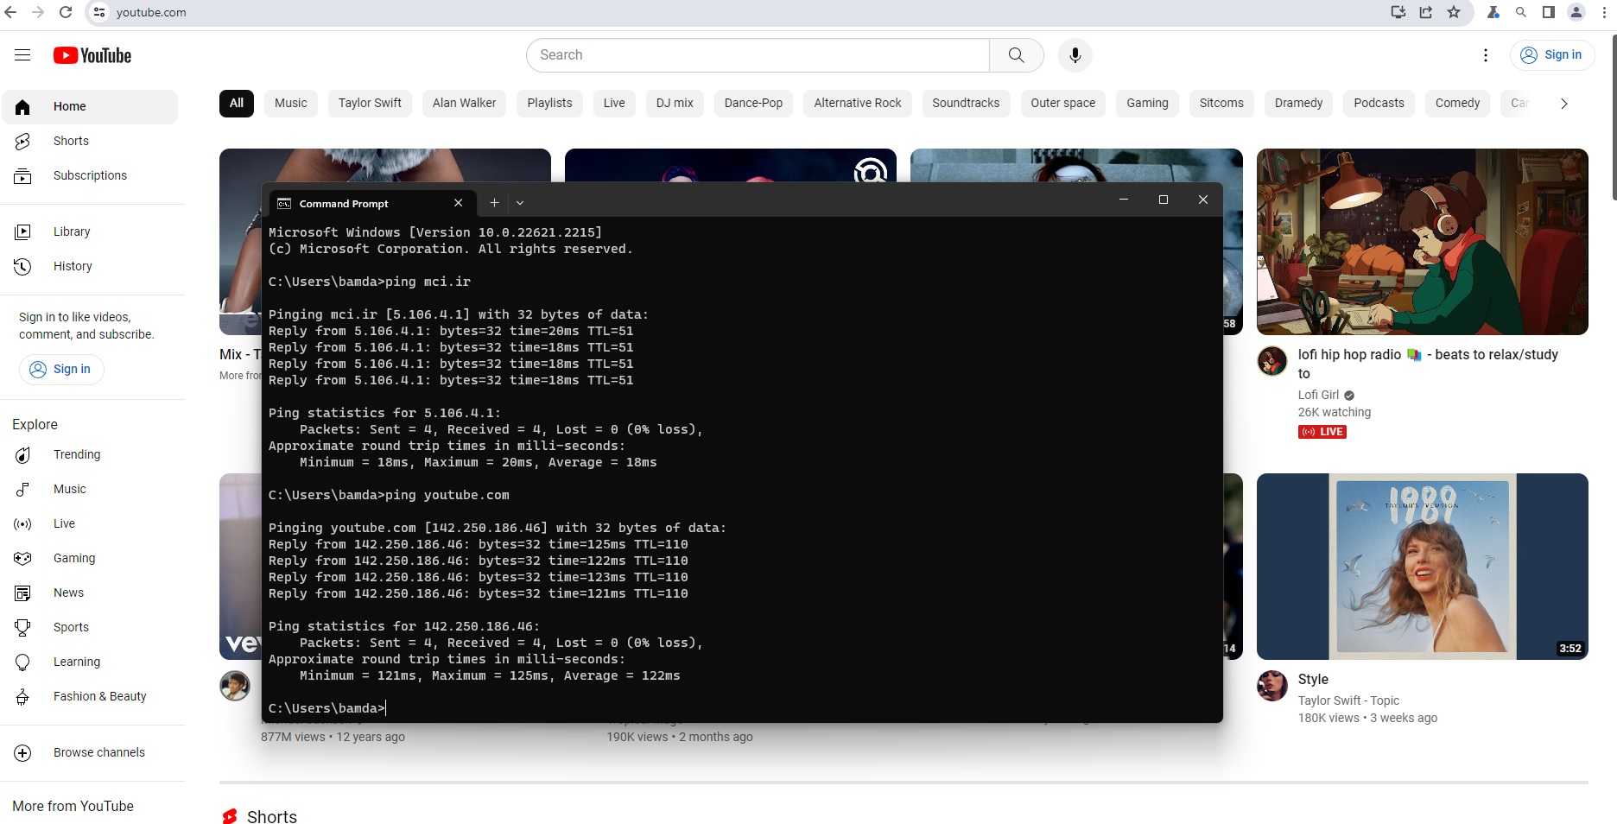Click the browser back arrow

point(10,12)
